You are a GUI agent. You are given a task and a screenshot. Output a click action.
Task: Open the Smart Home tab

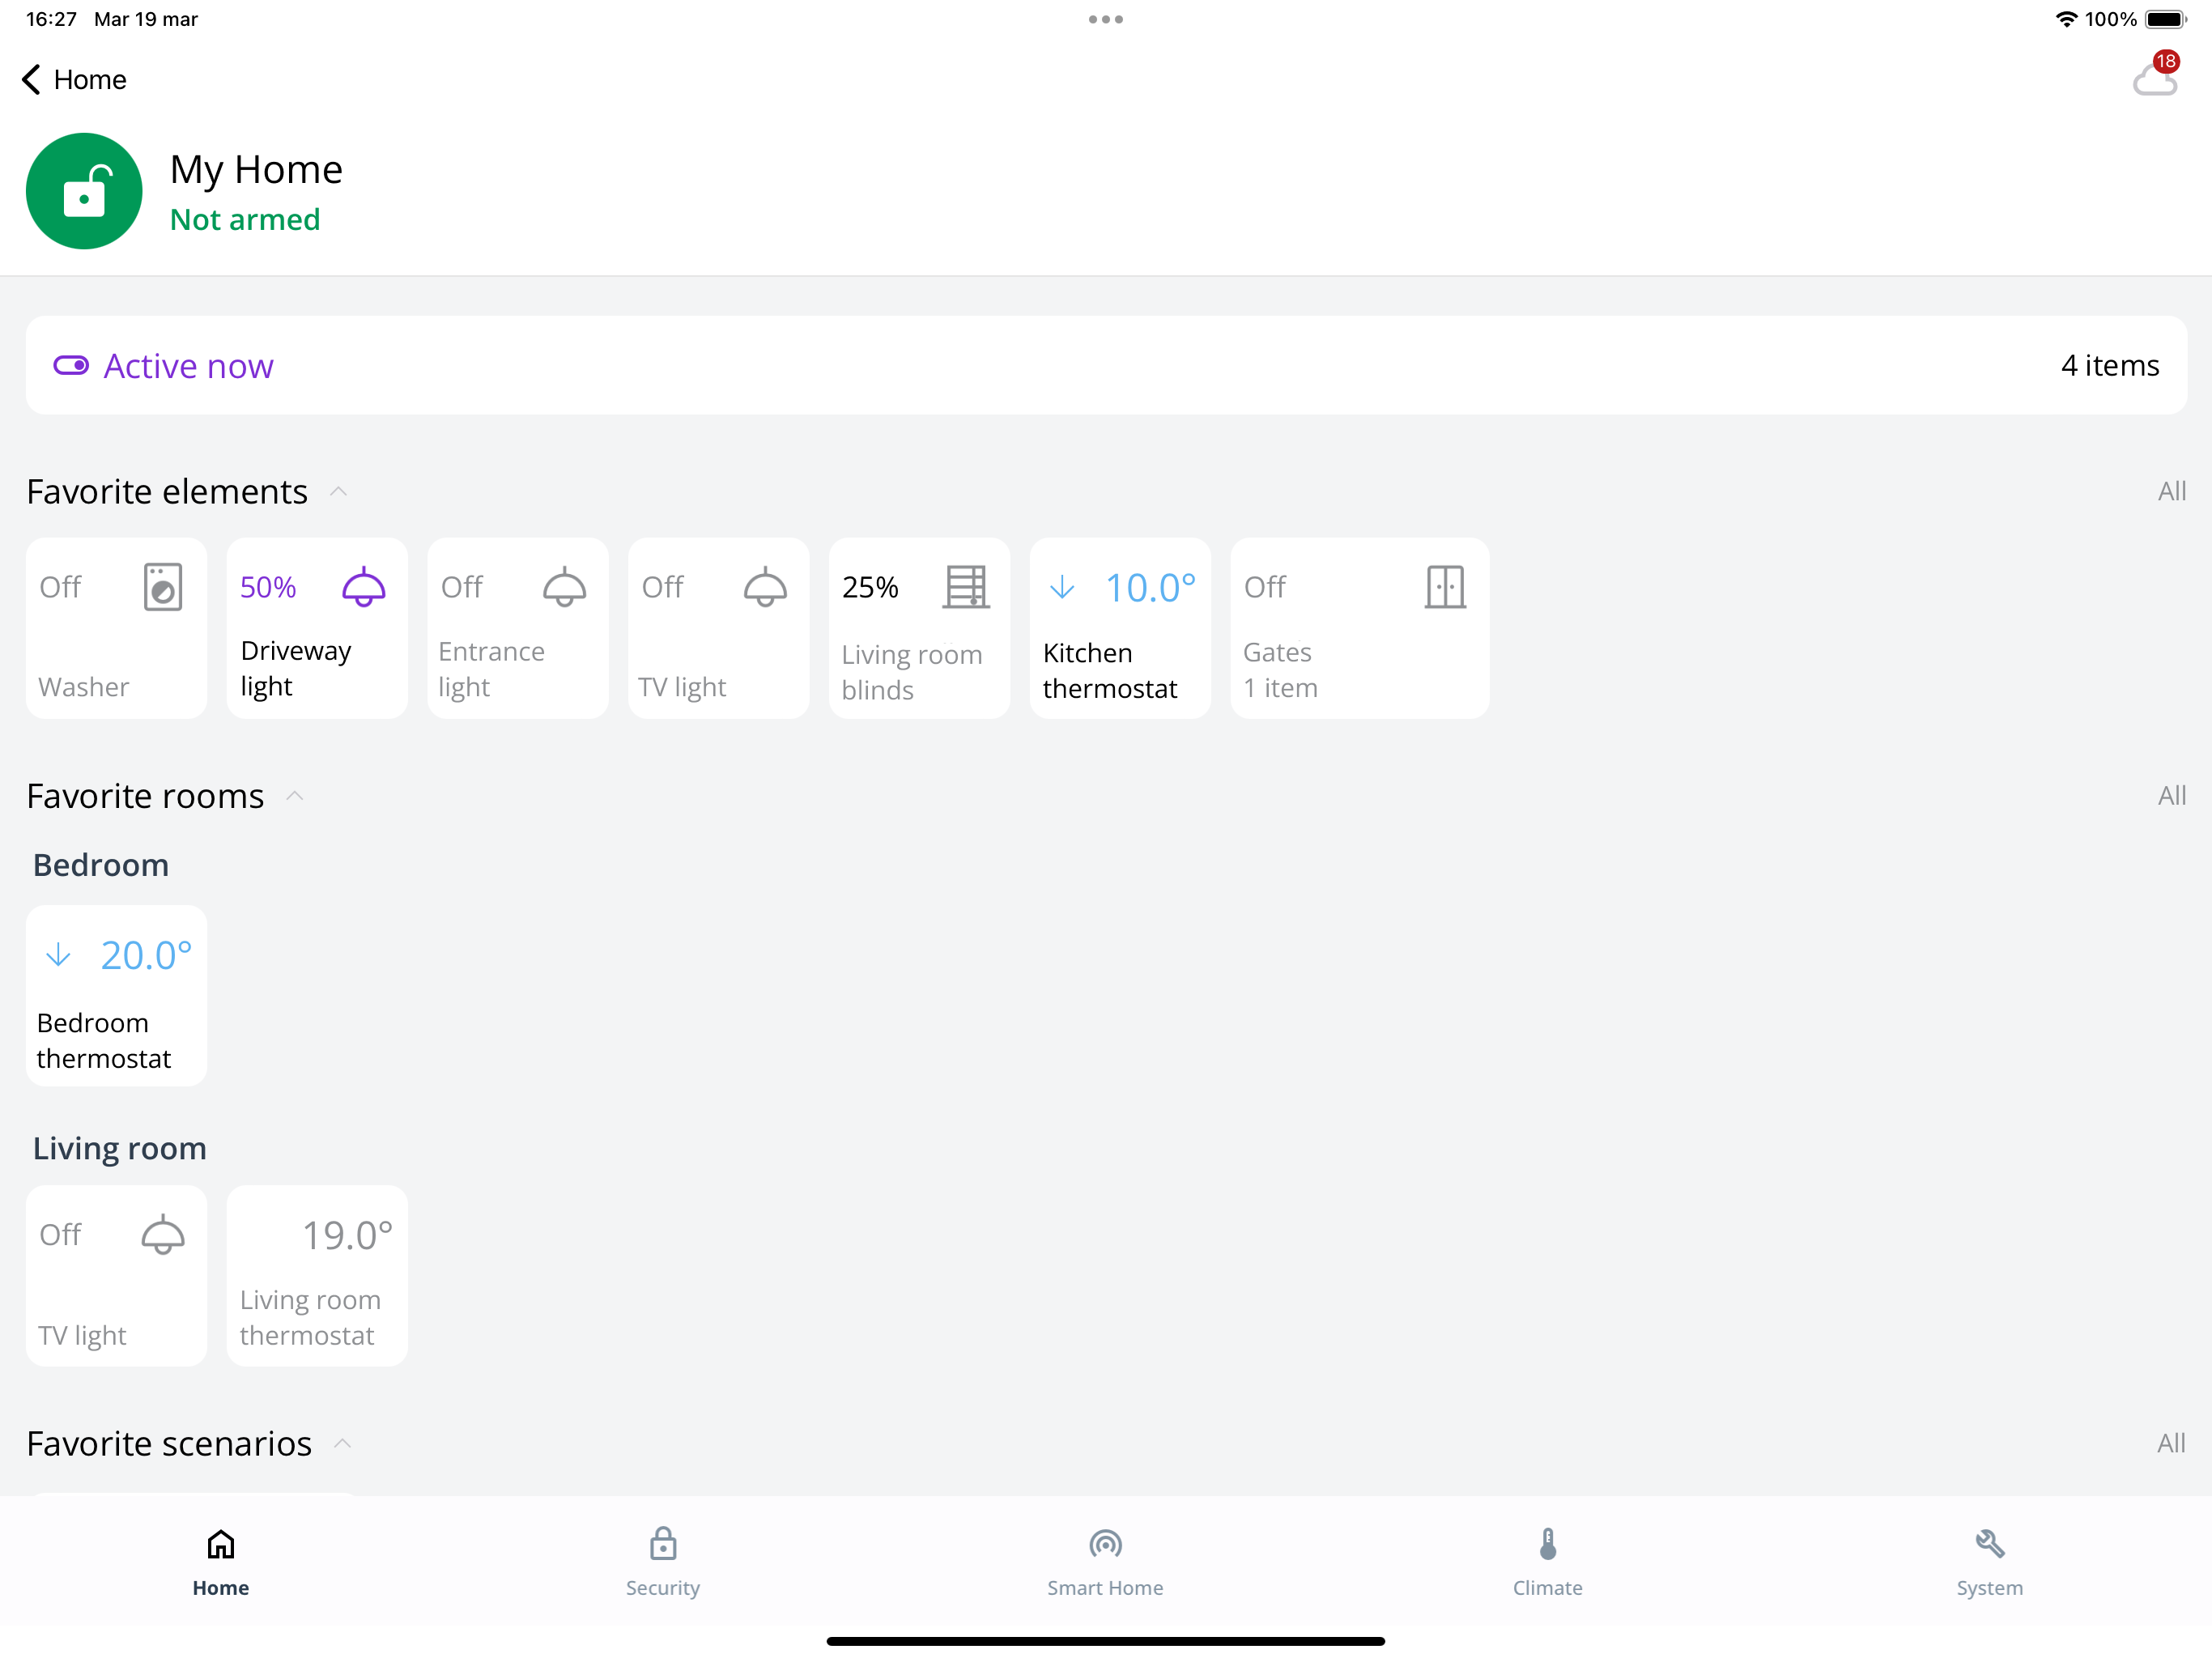click(1105, 1563)
